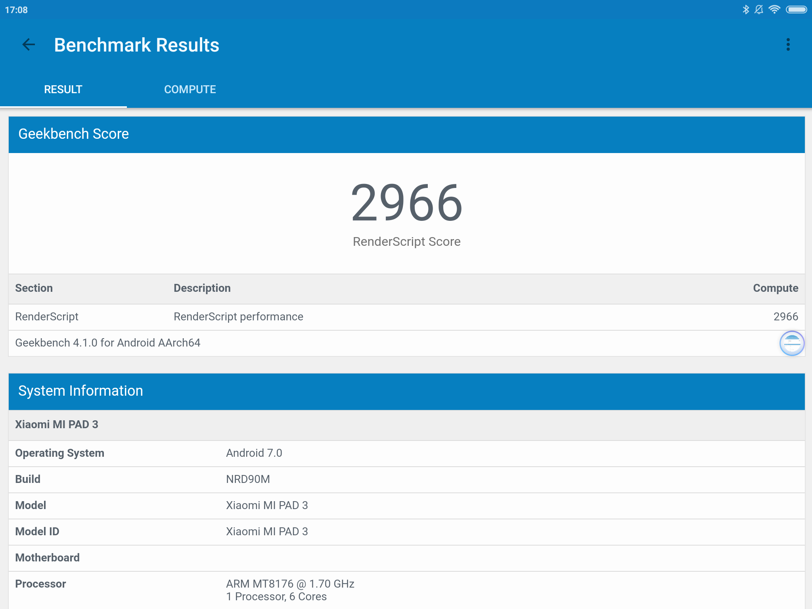
Task: Tap the Motherboard label
Action: [x=47, y=558]
